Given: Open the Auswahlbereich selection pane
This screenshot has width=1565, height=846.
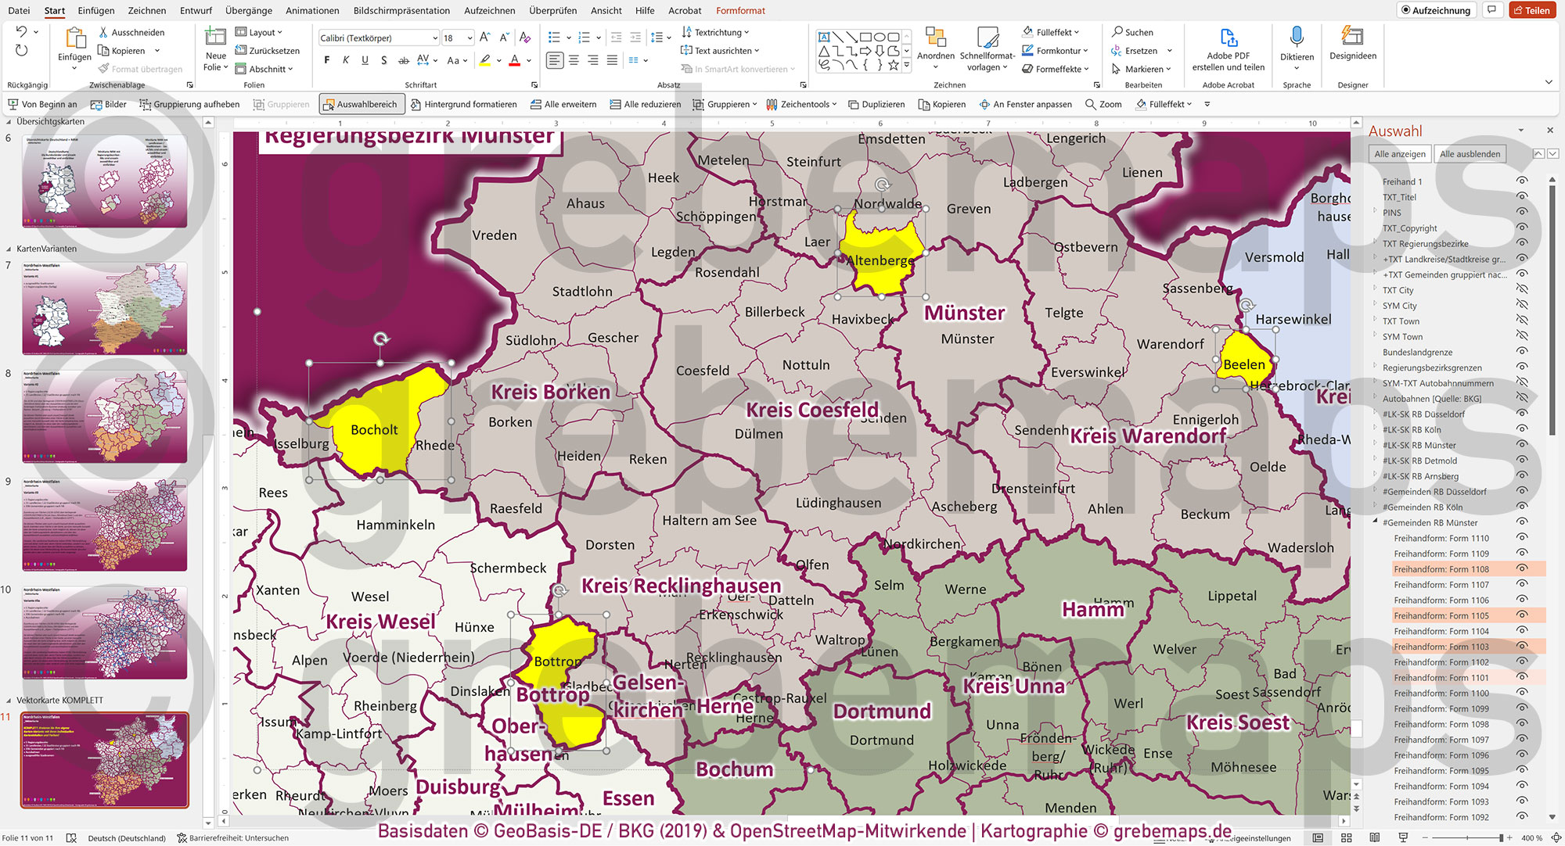Looking at the screenshot, I should pos(361,103).
